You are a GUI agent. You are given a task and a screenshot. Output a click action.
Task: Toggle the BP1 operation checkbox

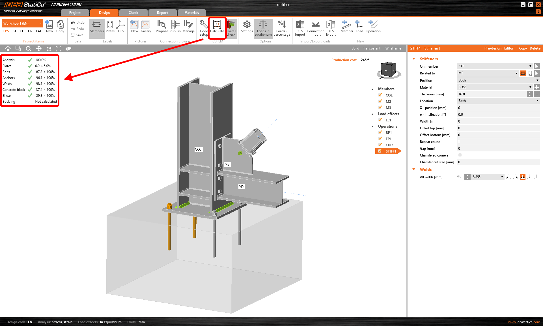point(380,132)
